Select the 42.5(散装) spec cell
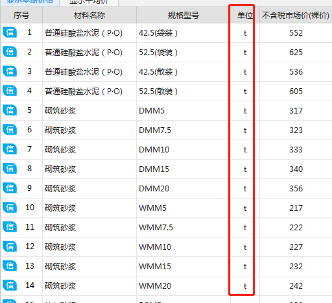Viewport: 332px width, 303px height. point(184,72)
